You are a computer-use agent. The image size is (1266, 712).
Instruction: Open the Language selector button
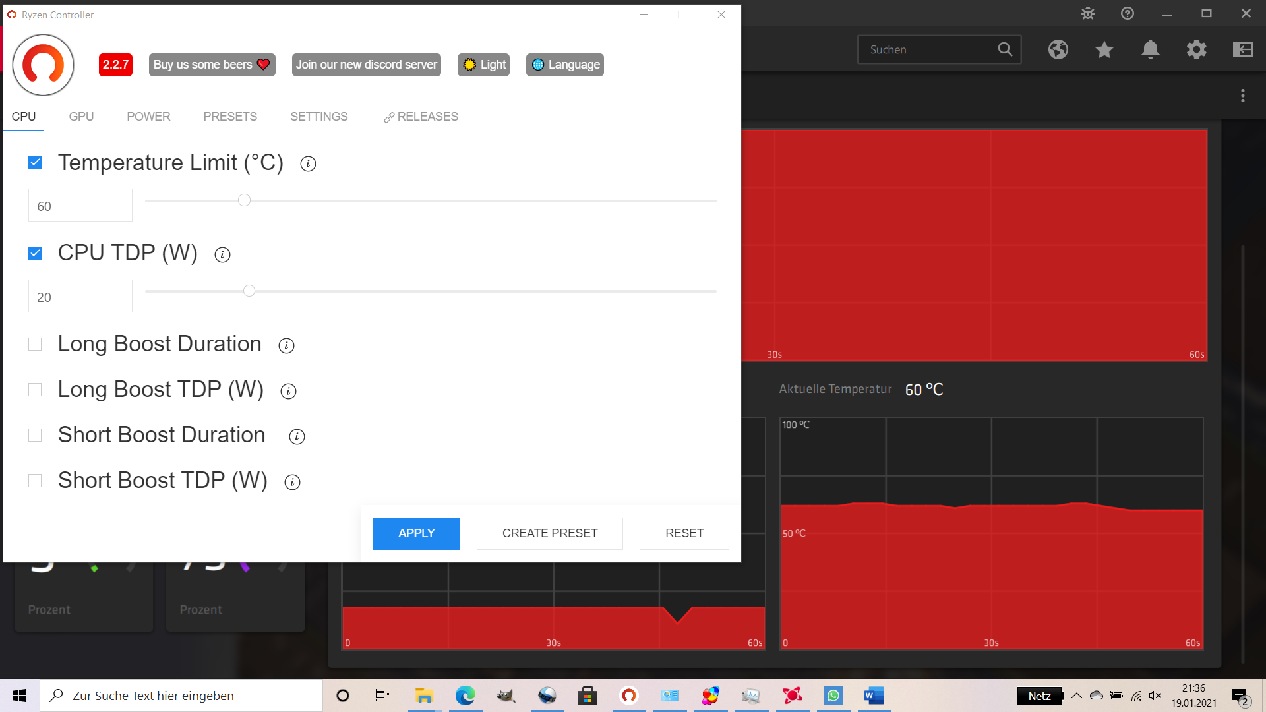(565, 65)
